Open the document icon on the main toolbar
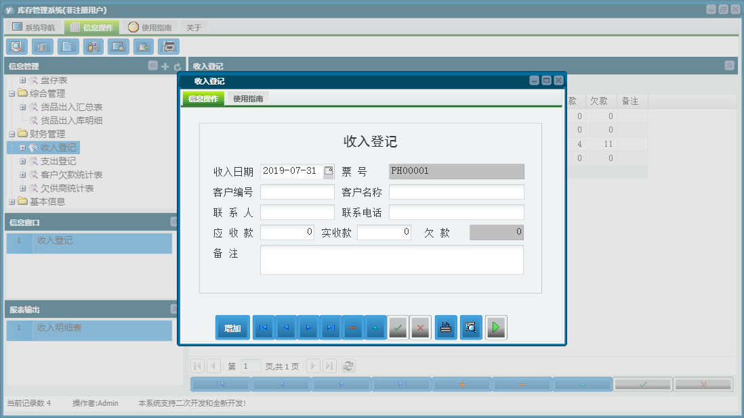744x418 pixels. [x=66, y=46]
